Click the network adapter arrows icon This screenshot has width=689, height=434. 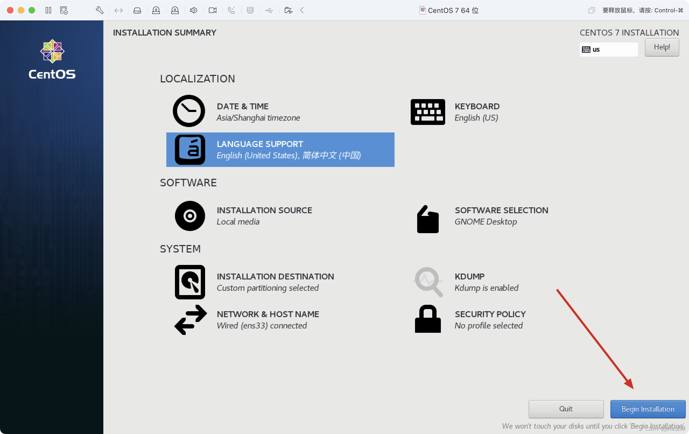pyautogui.click(x=118, y=10)
